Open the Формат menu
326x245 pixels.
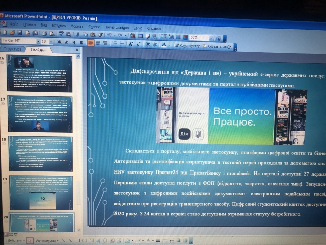click(77, 26)
